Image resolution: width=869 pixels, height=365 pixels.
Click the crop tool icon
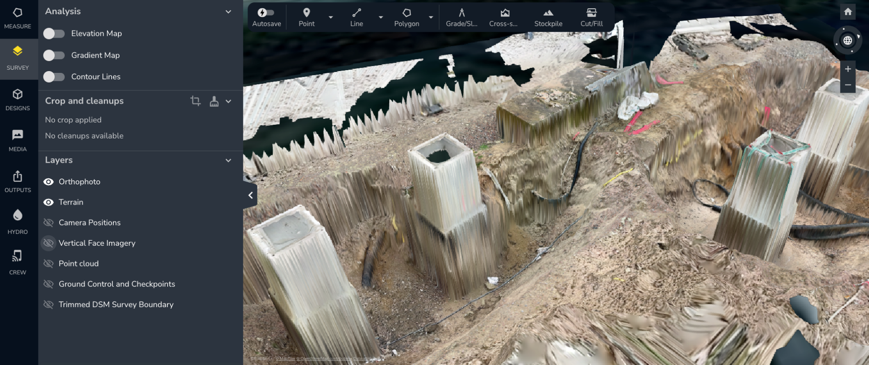196,101
